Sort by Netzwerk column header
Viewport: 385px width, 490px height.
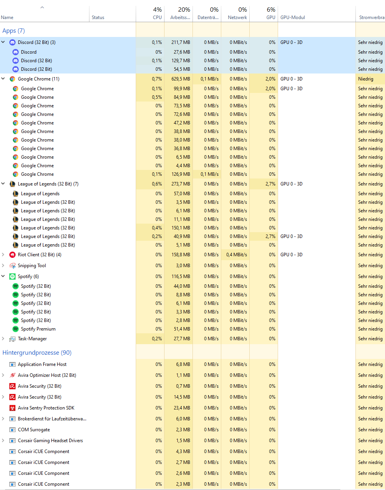(x=235, y=14)
